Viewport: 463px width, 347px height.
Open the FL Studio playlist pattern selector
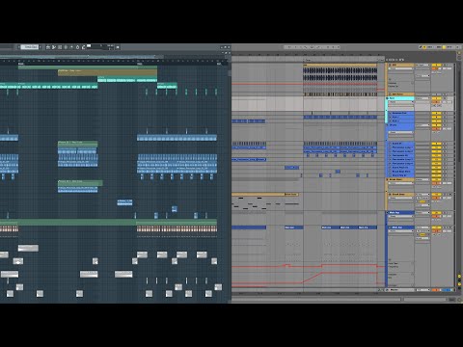coord(30,47)
